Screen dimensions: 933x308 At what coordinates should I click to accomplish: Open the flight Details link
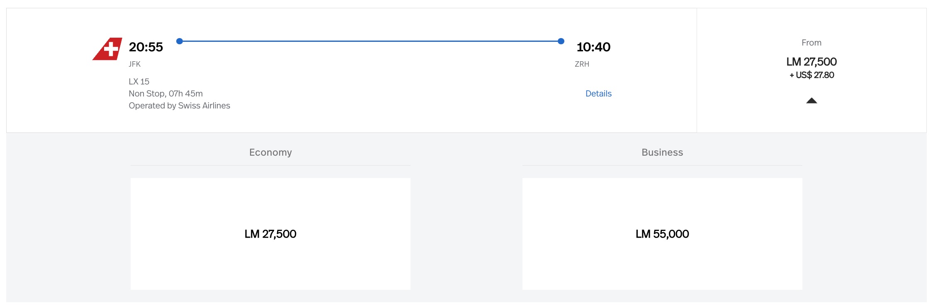click(x=598, y=94)
